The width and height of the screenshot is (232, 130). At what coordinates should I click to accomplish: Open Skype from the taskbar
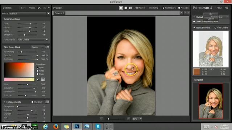[98, 127]
